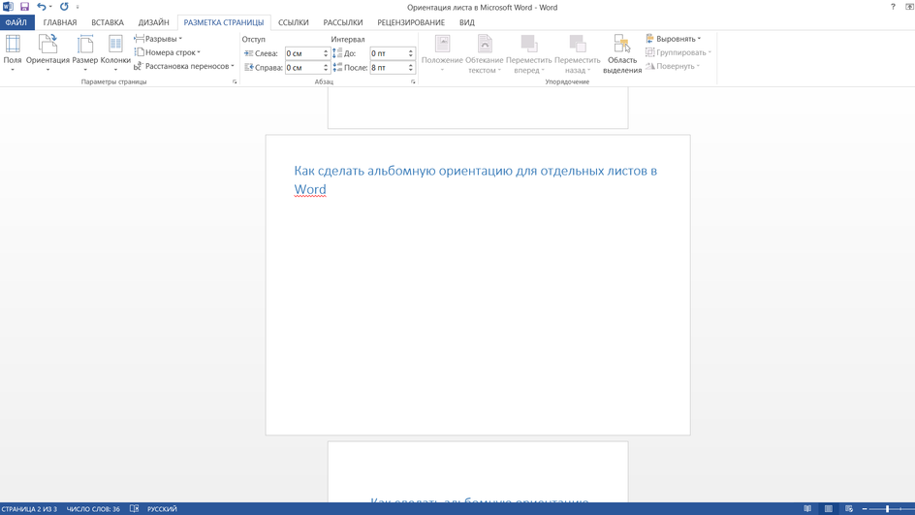The height and width of the screenshot is (515, 915).
Task: Switch to Read Mode view icon
Action: click(x=807, y=509)
